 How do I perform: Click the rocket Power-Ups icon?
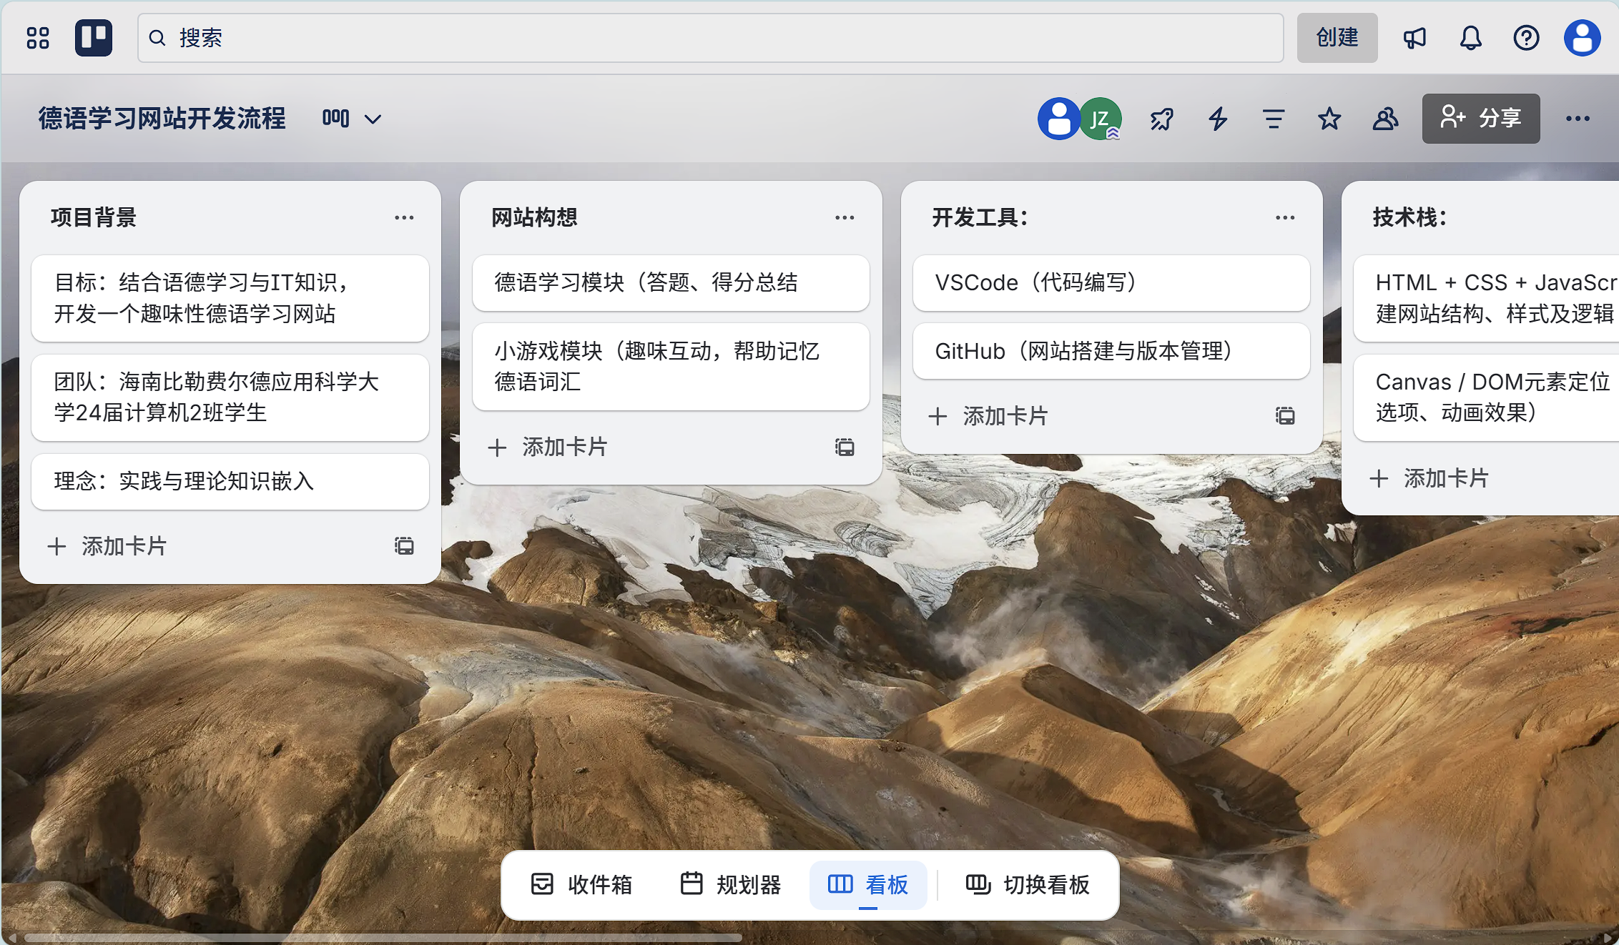[1162, 119]
